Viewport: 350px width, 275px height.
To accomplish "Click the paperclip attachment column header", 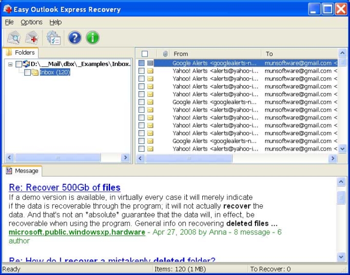I will click(x=165, y=54).
